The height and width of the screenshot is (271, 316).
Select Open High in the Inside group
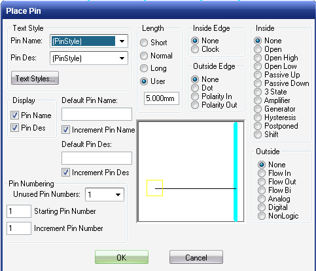258,58
